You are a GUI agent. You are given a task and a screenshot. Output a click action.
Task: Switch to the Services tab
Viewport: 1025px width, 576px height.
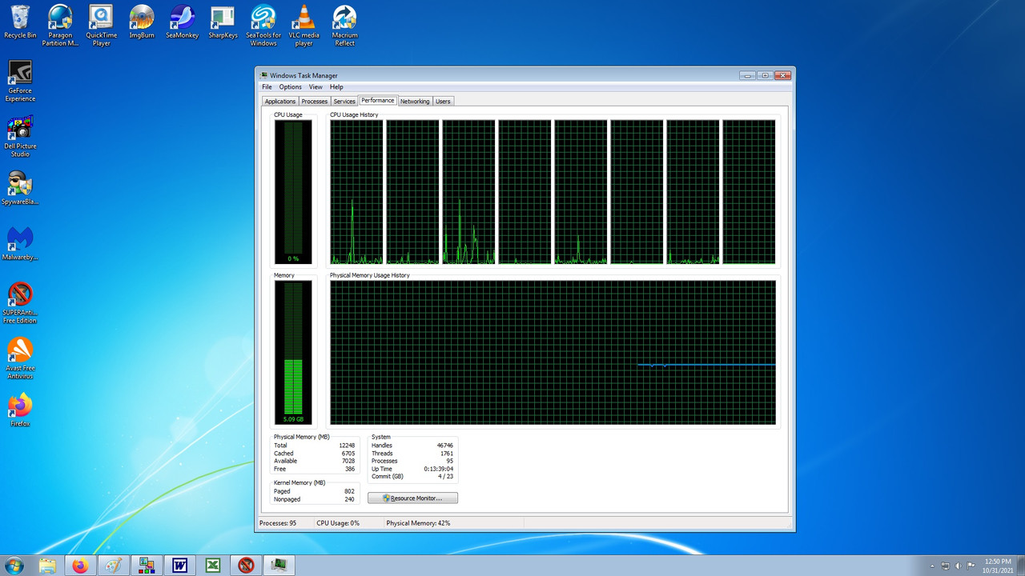pyautogui.click(x=344, y=102)
